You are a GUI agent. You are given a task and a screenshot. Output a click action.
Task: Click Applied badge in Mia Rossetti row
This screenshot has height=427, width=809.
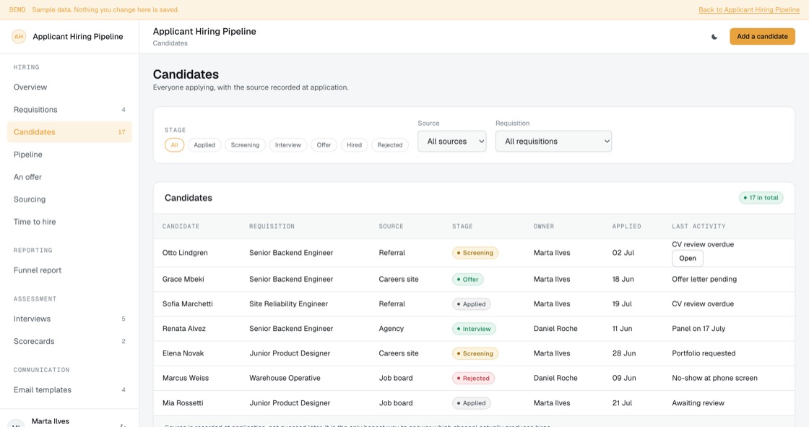(x=472, y=403)
